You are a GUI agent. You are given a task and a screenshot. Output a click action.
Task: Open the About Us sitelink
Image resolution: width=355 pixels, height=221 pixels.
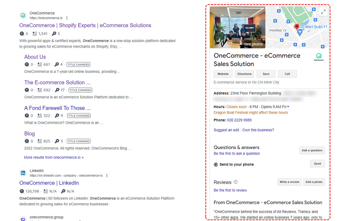(35, 57)
